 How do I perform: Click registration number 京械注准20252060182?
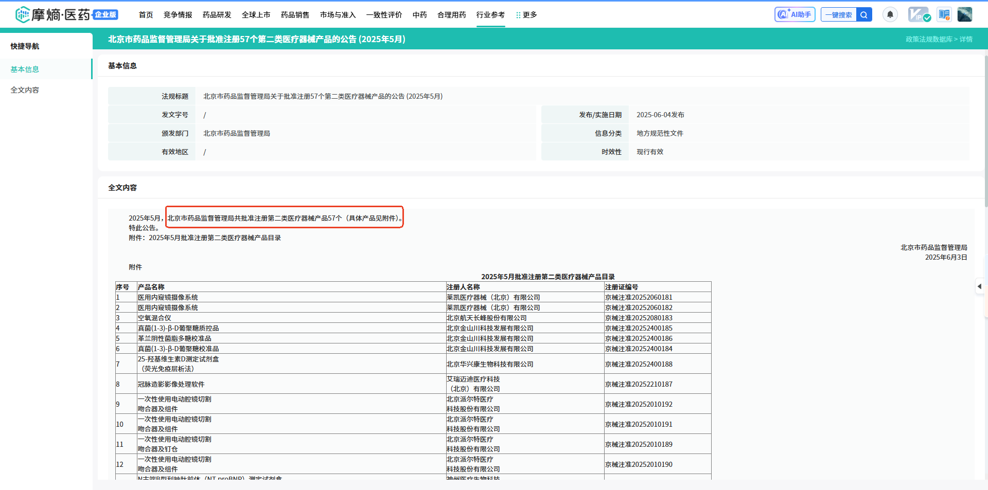point(639,307)
